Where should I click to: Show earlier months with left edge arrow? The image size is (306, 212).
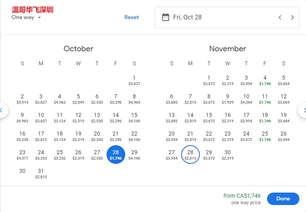click(2, 111)
